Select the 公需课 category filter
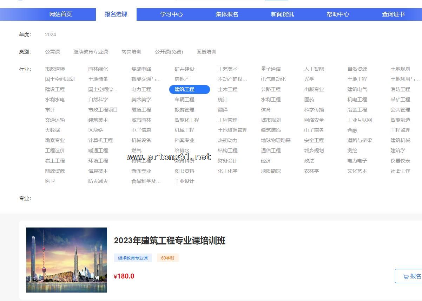 tap(52, 52)
